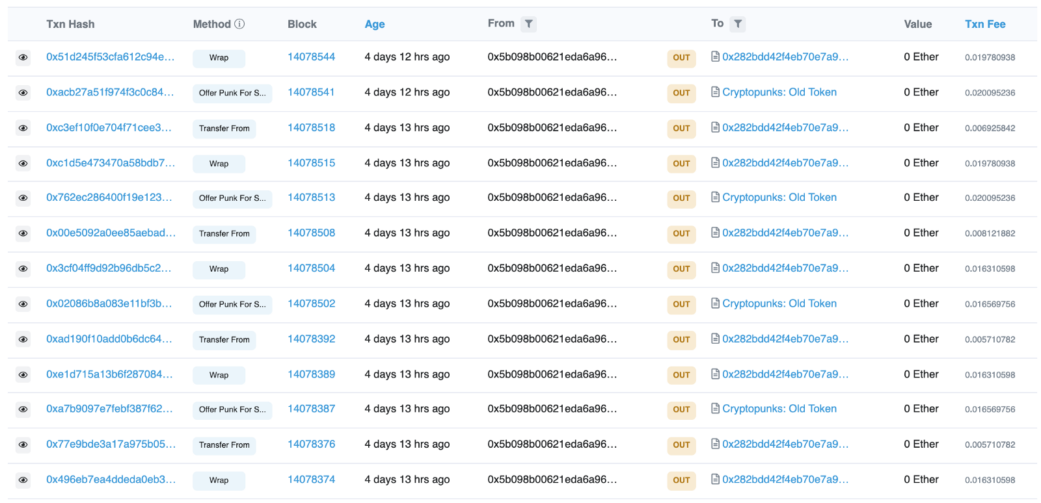Open block 14078518
The image size is (1041, 503).
pyautogui.click(x=311, y=127)
